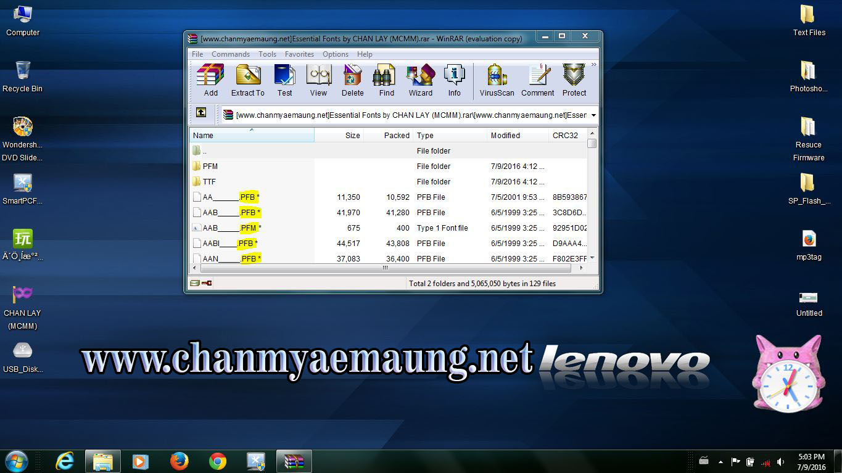842x473 pixels.
Task: Select the Photoshop desktop folder
Action: 809,76
